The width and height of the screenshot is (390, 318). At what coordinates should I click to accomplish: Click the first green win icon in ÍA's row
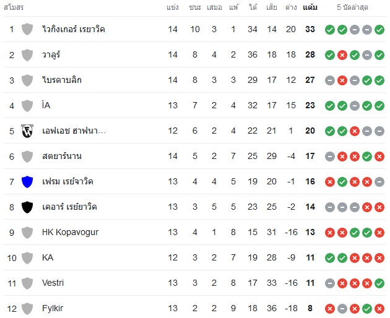[329, 106]
